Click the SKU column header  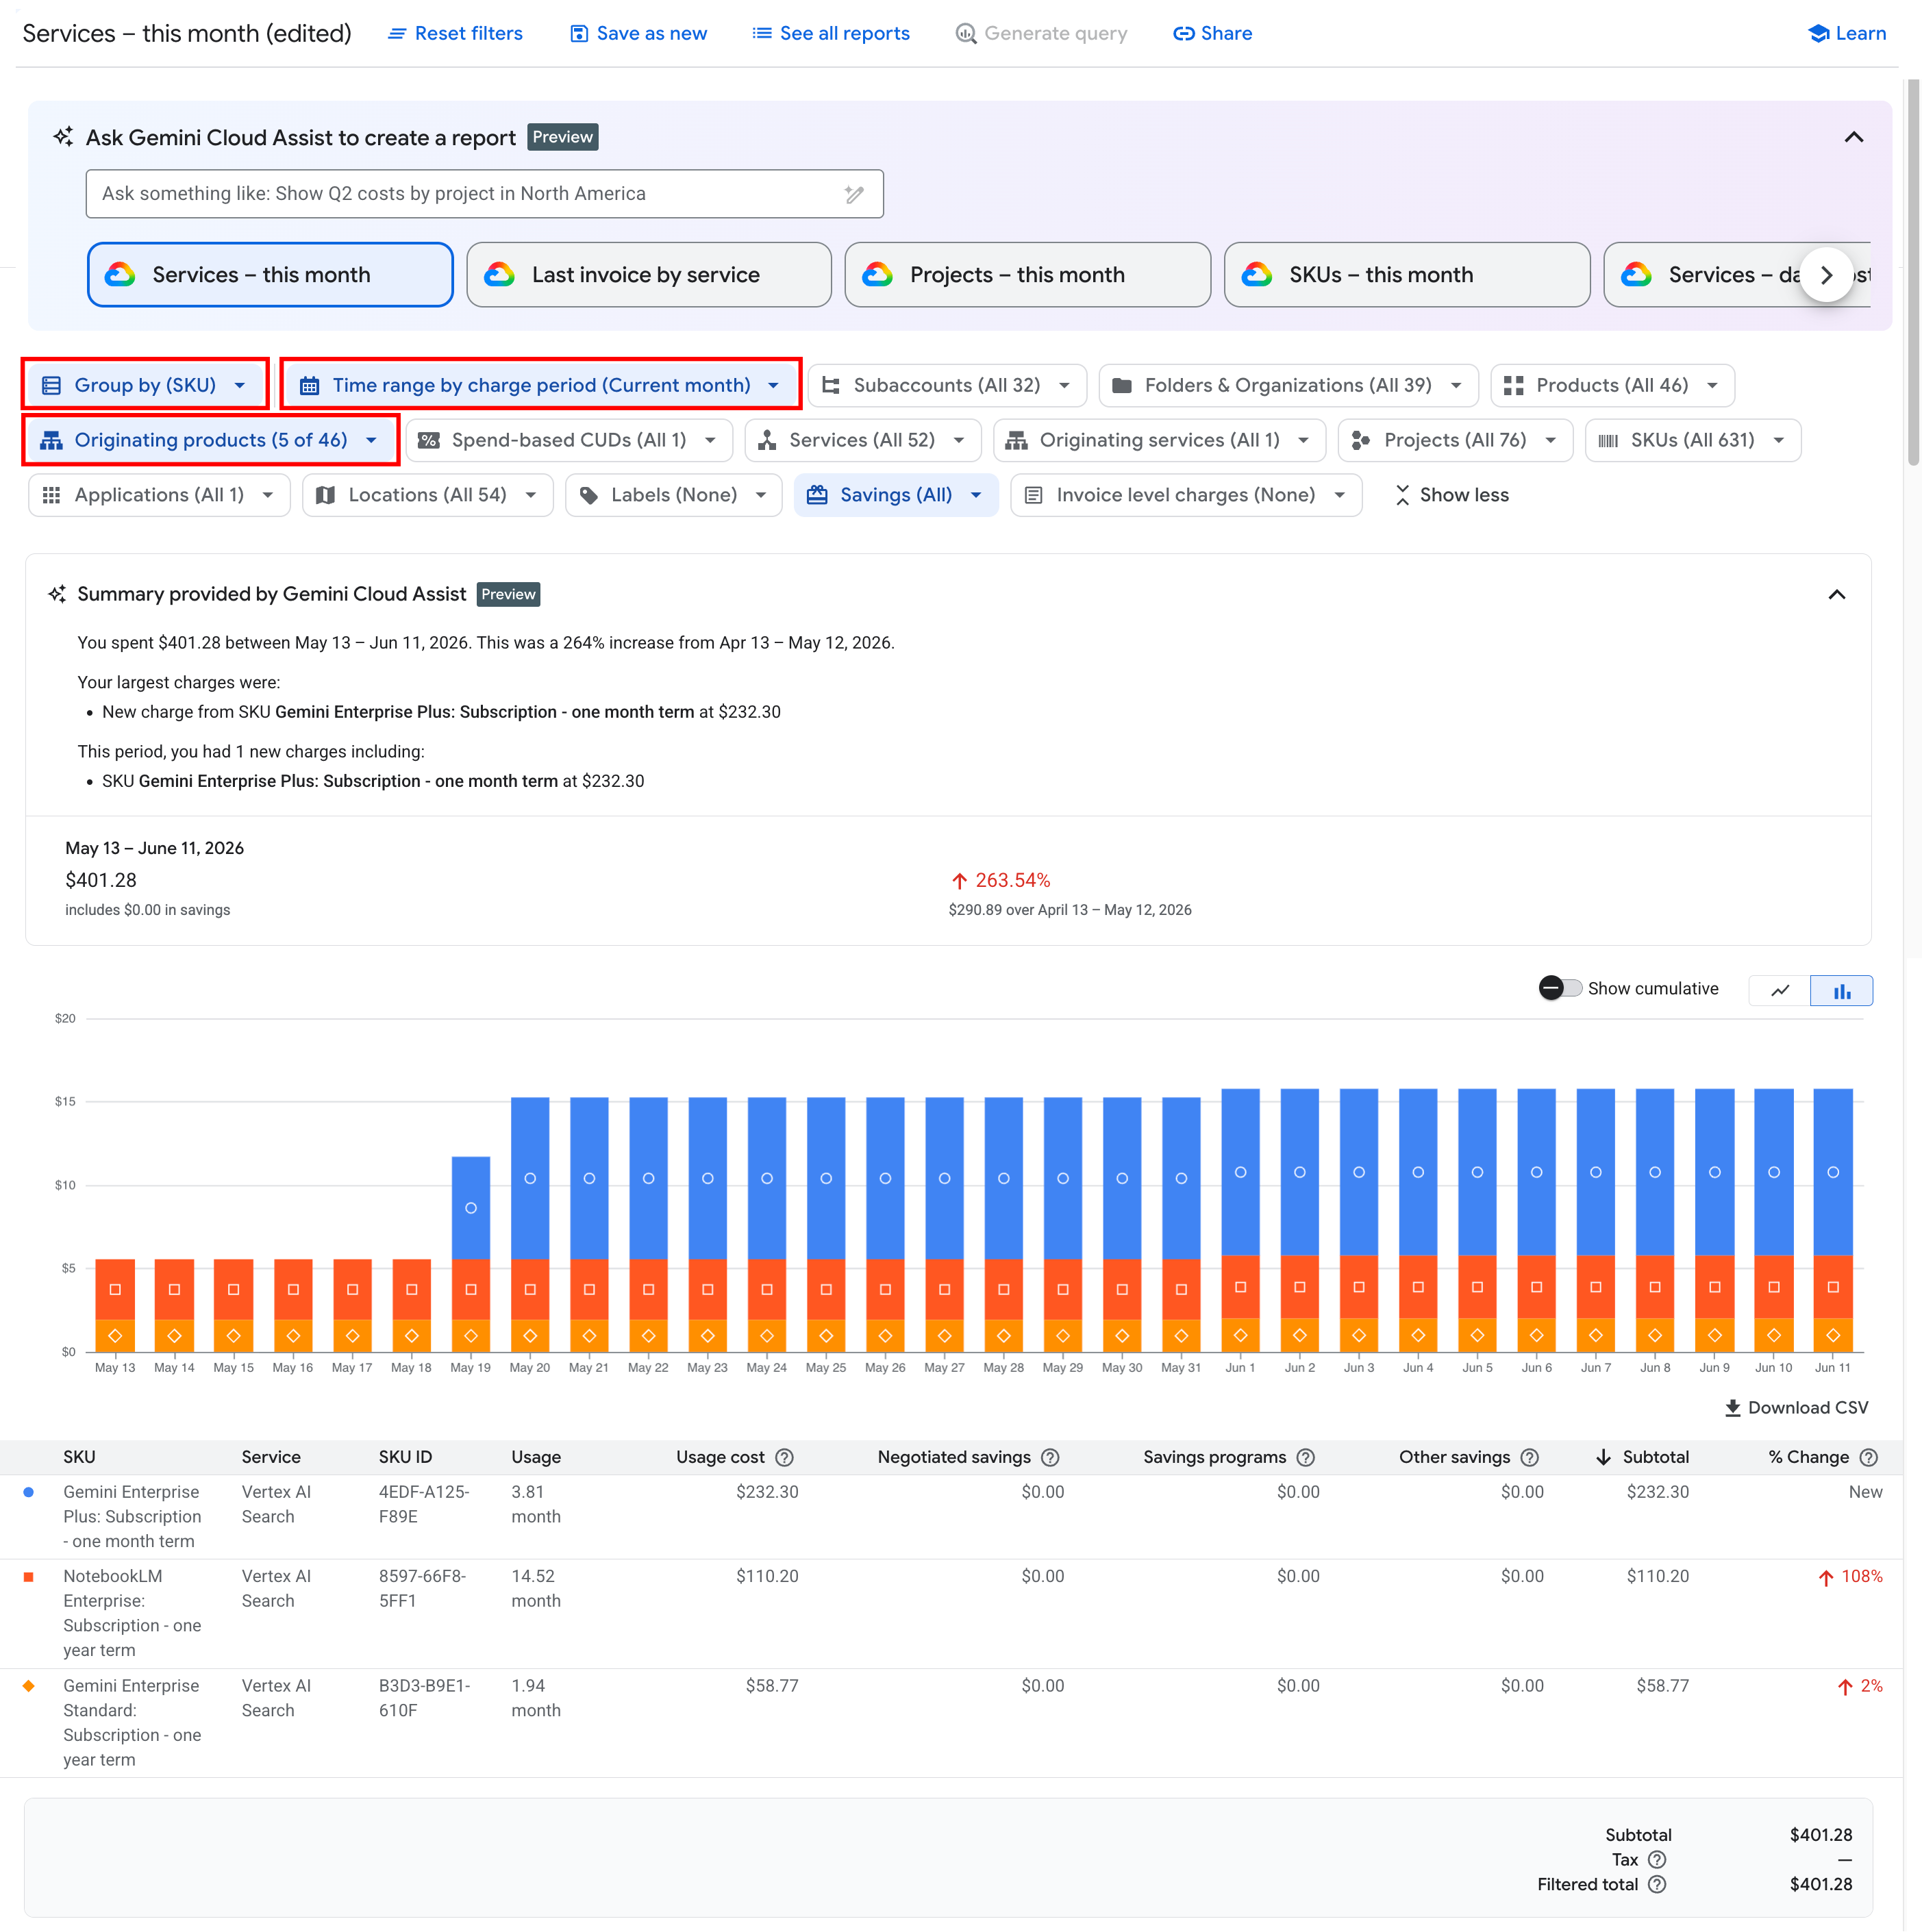point(79,1457)
